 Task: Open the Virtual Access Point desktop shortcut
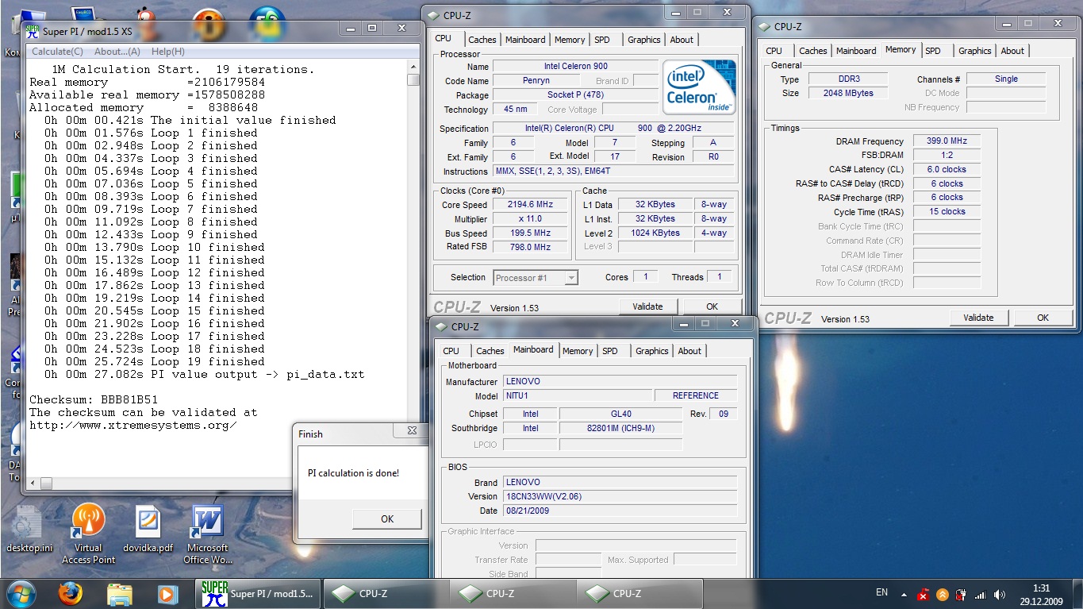tap(88, 534)
